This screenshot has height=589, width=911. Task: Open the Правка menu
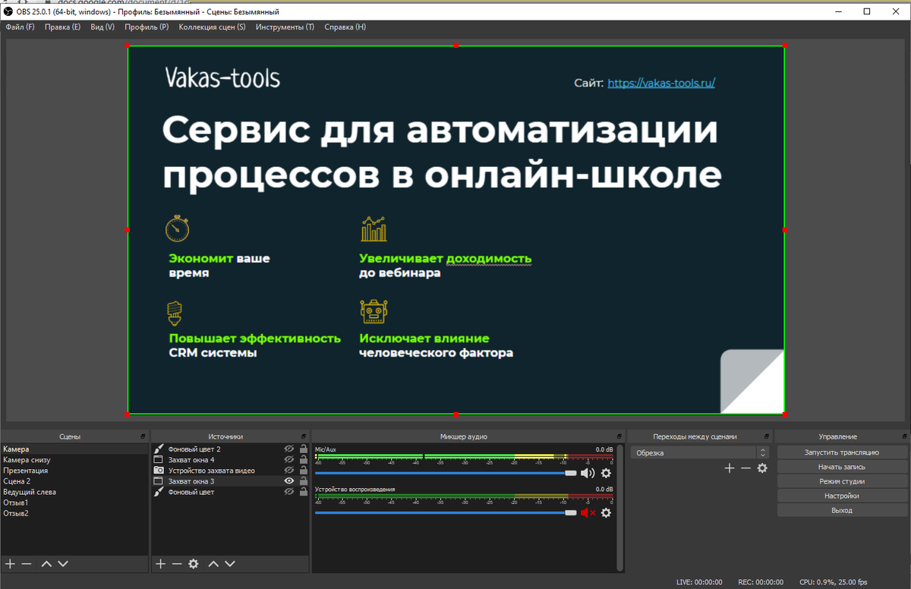tap(62, 27)
